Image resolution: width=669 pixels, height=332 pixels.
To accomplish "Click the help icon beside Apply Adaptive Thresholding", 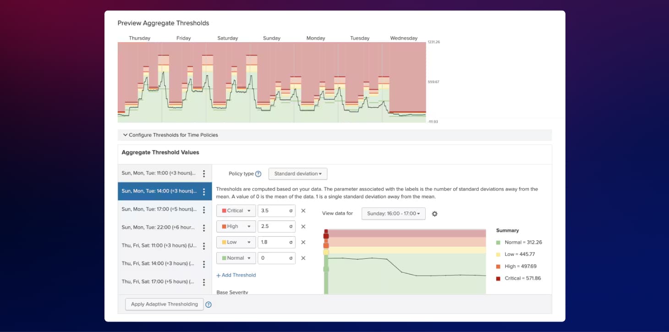I will pyautogui.click(x=208, y=304).
